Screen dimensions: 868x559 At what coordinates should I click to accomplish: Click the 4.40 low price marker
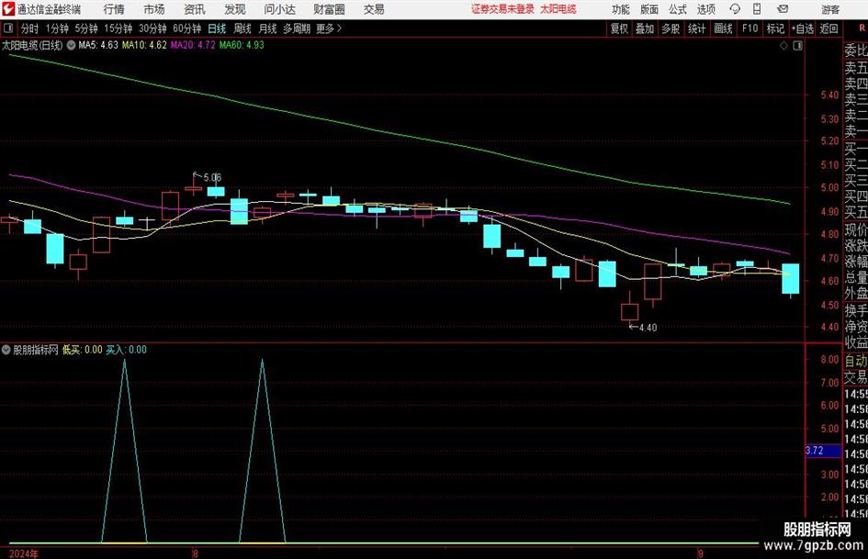(648, 328)
